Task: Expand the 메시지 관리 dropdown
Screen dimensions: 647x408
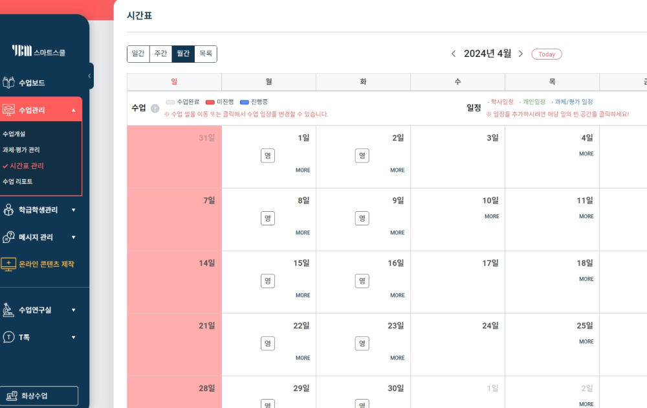Action: pos(74,237)
